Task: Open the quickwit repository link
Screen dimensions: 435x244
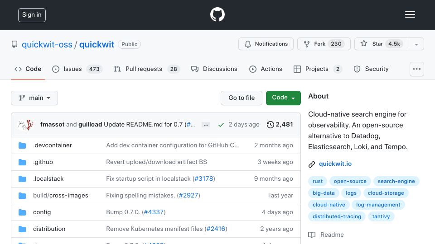Action: [97, 45]
